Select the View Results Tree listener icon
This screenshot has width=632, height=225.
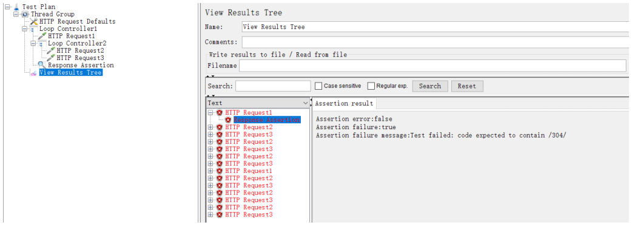click(x=34, y=73)
